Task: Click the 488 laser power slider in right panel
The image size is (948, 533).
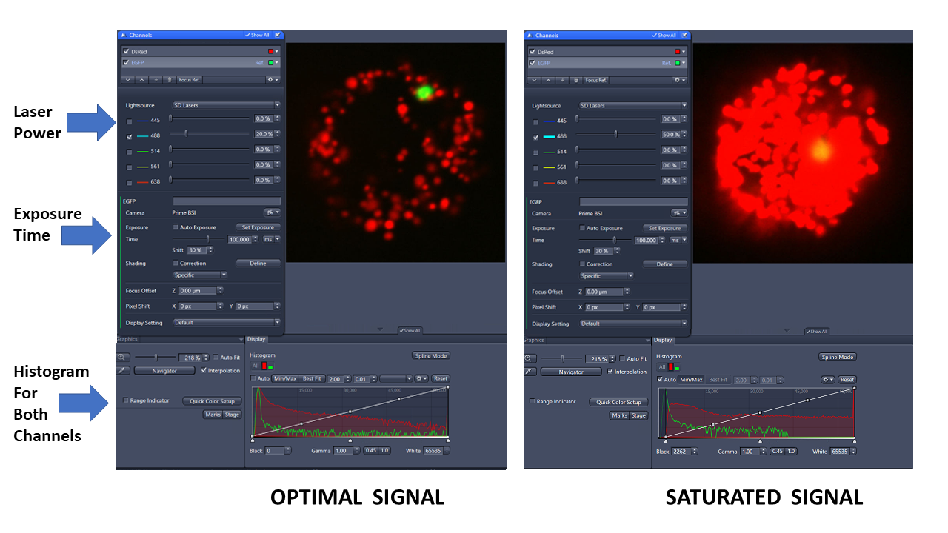Action: (616, 134)
